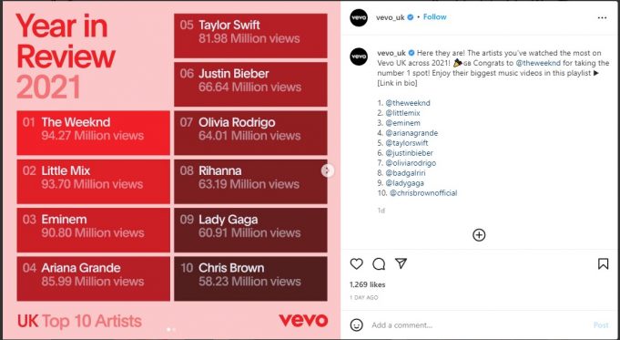The width and height of the screenshot is (620, 340).
Task: Click the vevo_uk username in header
Action: 391,17
